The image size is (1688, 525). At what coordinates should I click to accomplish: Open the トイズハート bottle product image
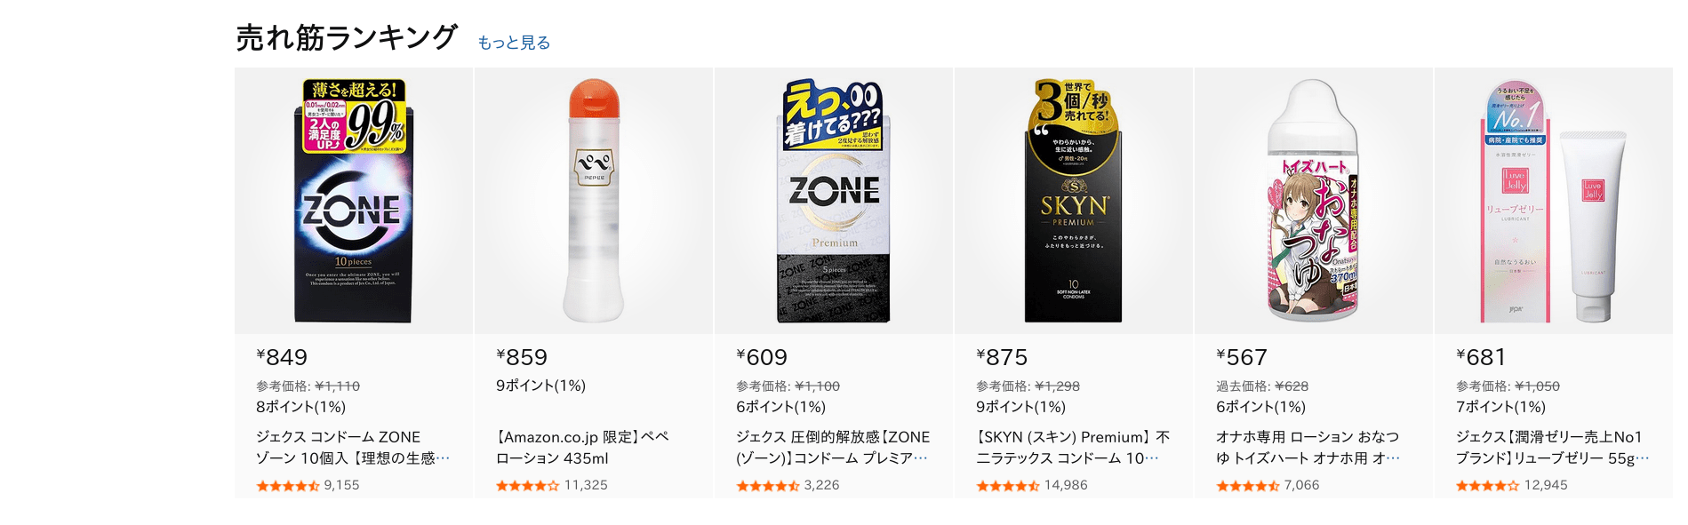click(x=1314, y=201)
